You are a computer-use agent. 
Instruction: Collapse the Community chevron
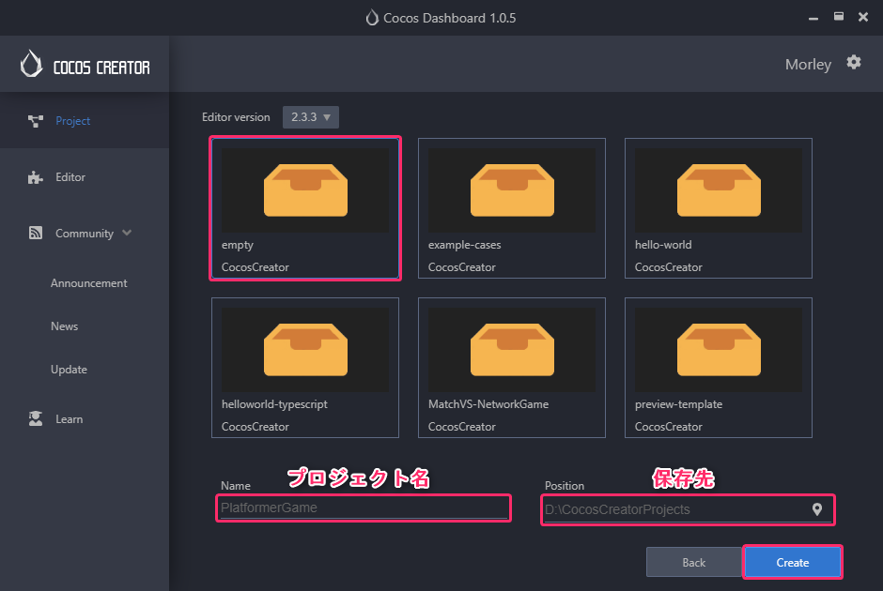[x=127, y=233]
